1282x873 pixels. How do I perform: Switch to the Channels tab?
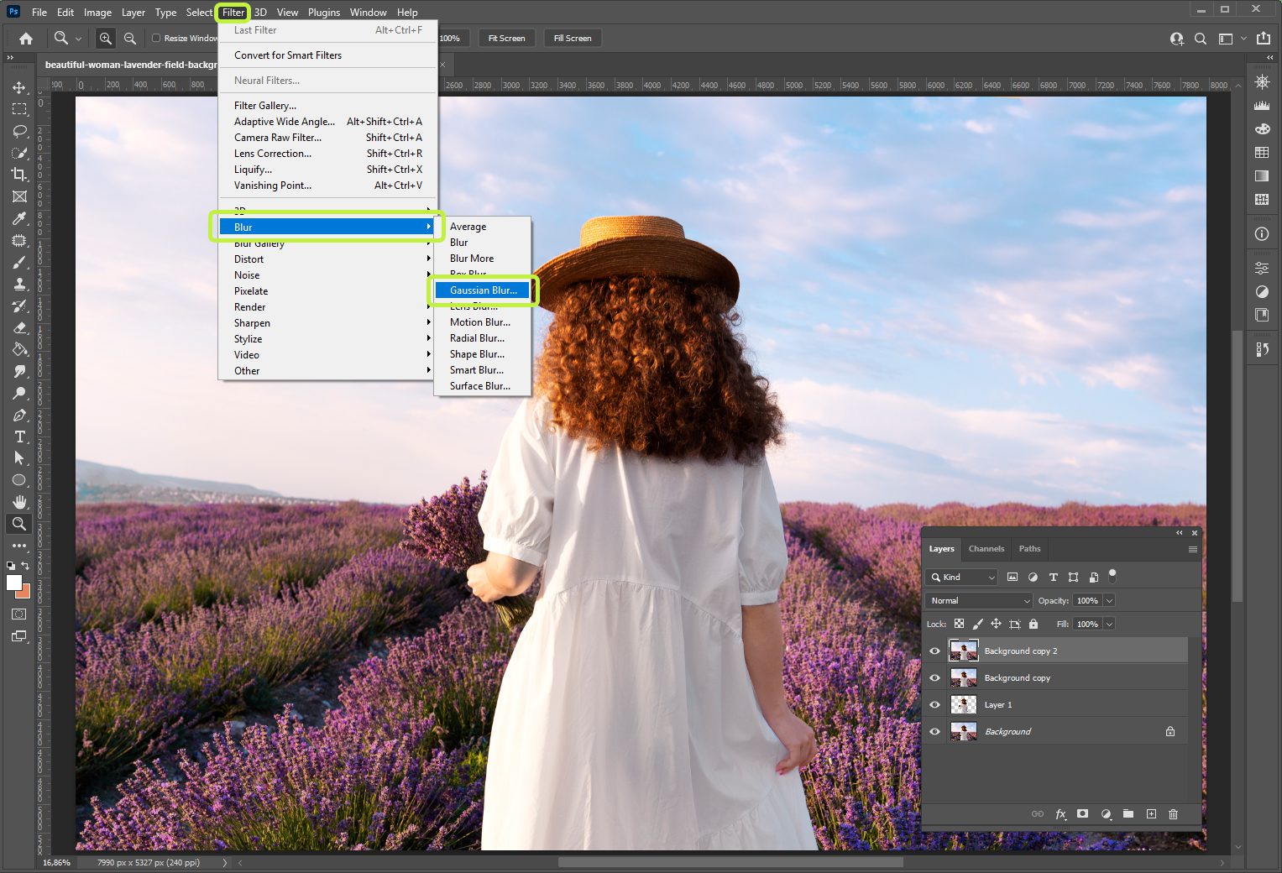[986, 548]
